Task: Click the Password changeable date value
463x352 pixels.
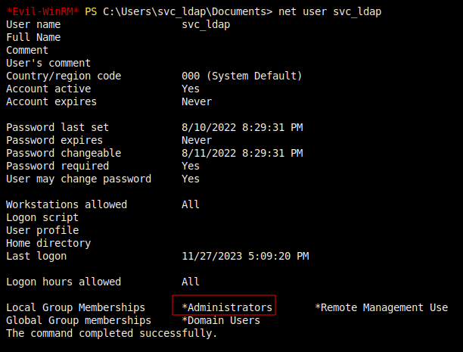Action: pos(242,153)
